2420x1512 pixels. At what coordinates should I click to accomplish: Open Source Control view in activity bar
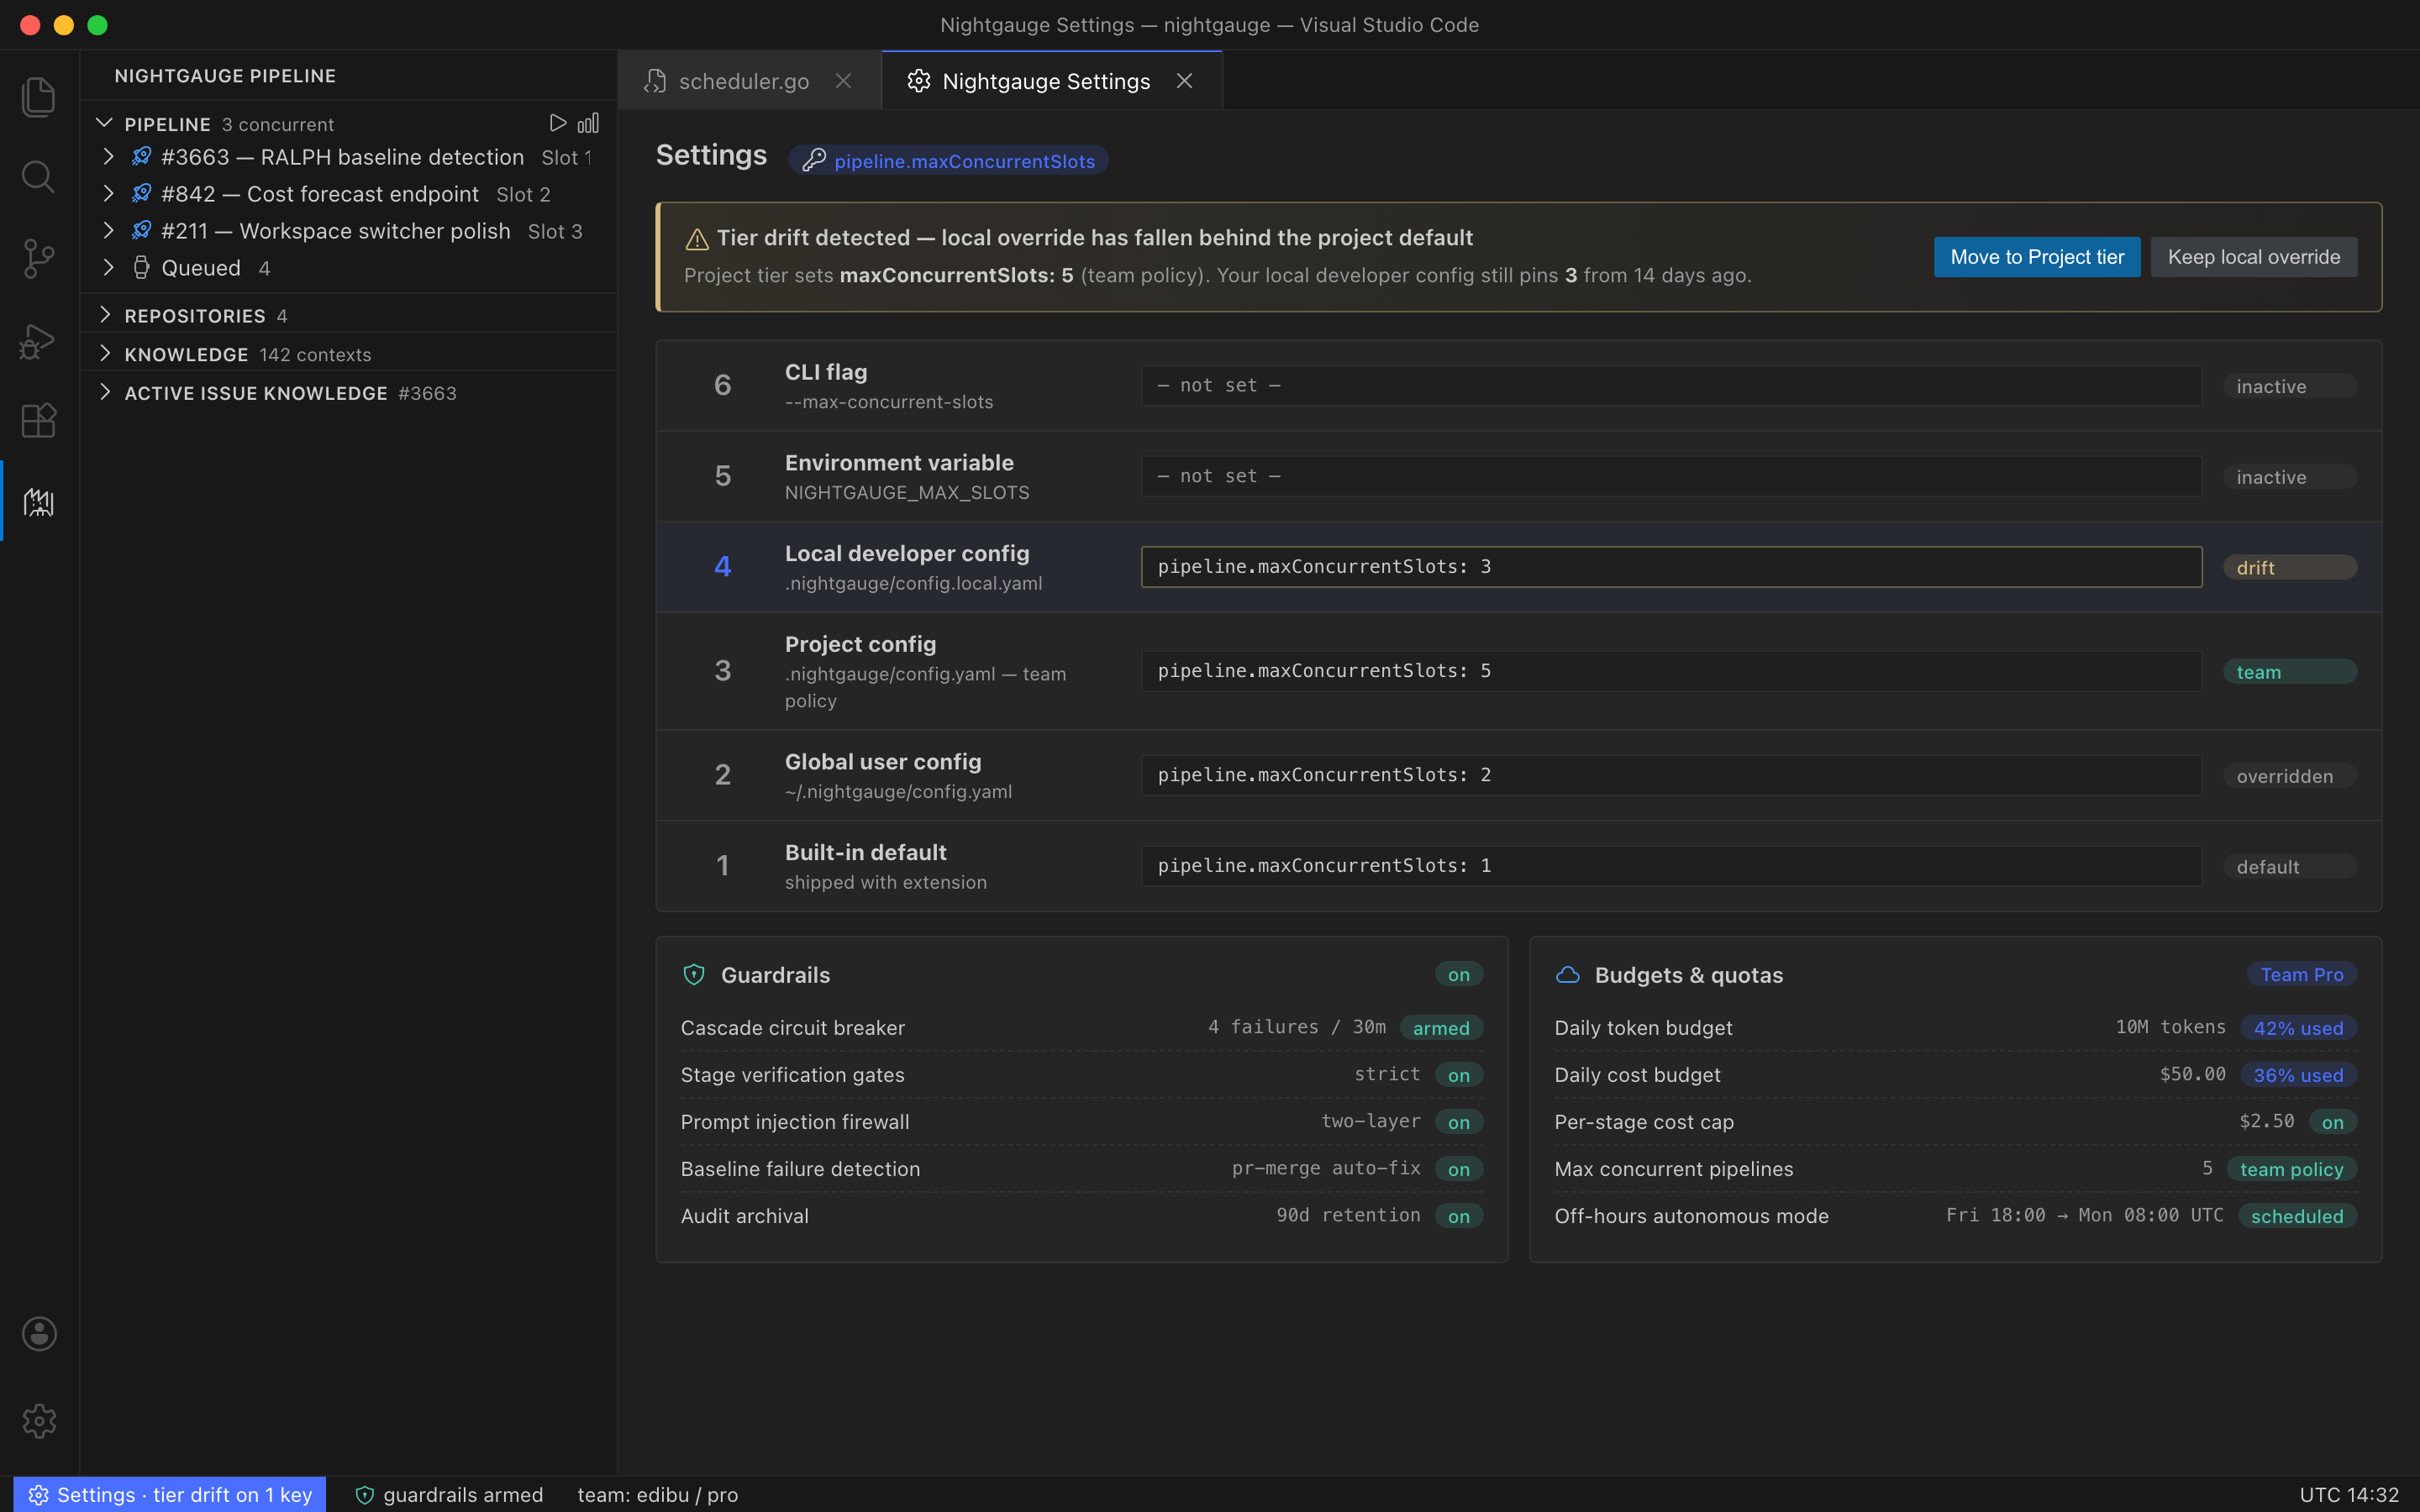tap(38, 258)
